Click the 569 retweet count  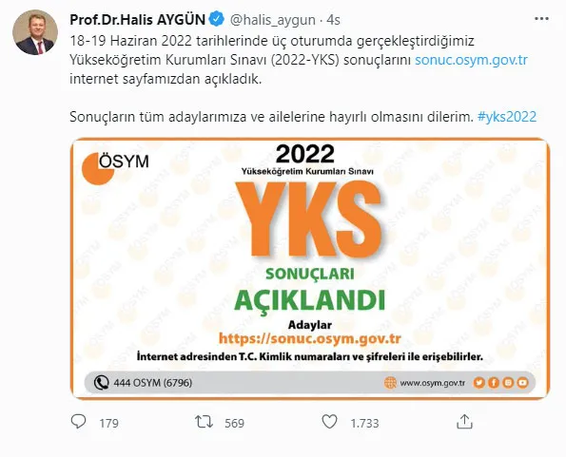click(234, 423)
